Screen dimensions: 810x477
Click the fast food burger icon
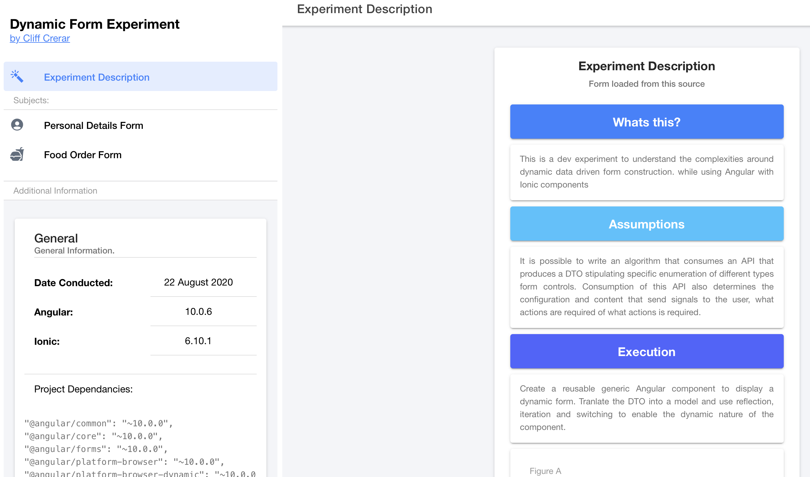[x=17, y=155]
